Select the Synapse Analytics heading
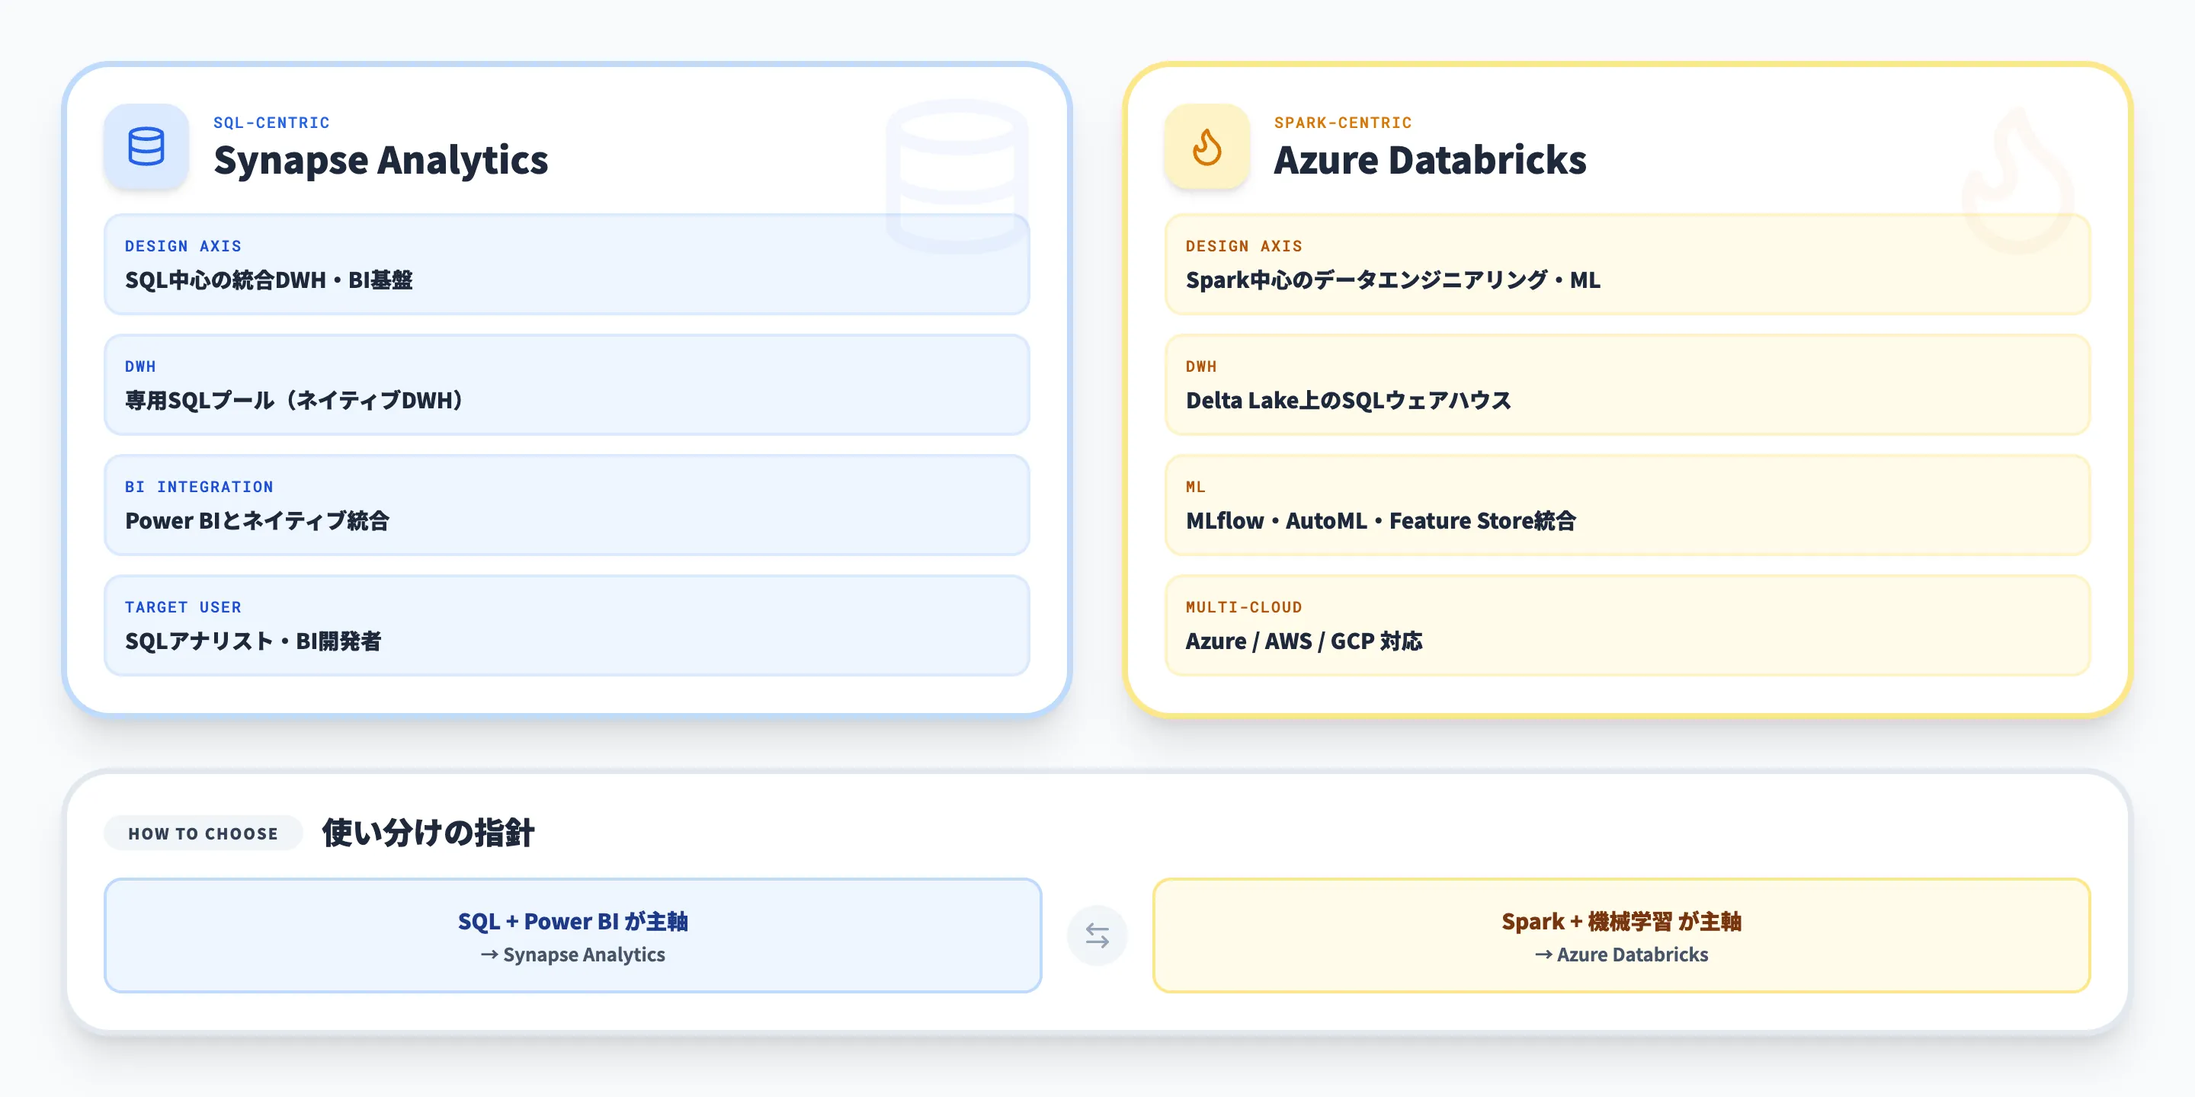This screenshot has height=1097, width=2195. tap(381, 160)
